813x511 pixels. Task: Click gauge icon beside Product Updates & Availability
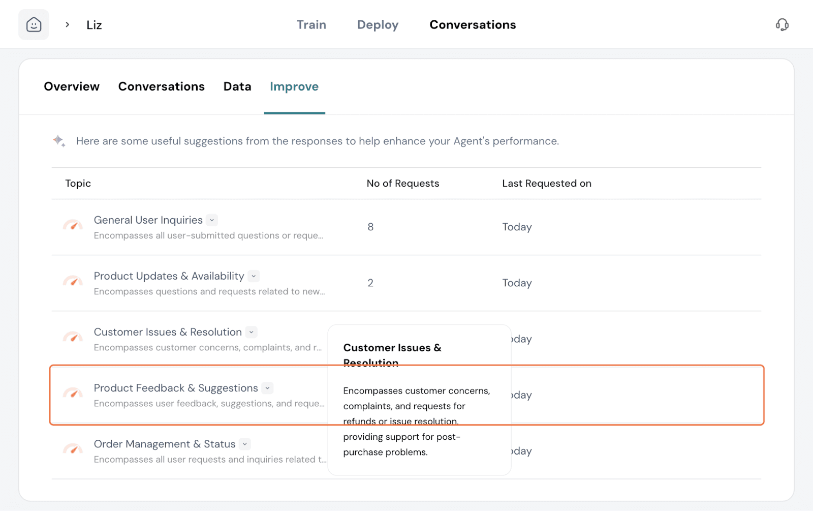pyautogui.click(x=73, y=281)
